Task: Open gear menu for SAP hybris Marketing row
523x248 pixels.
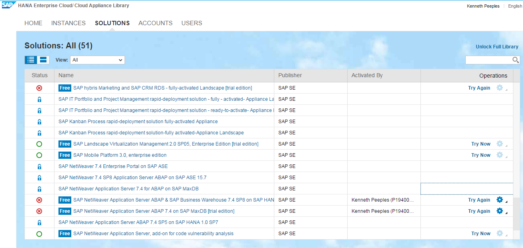Action: 500,88
